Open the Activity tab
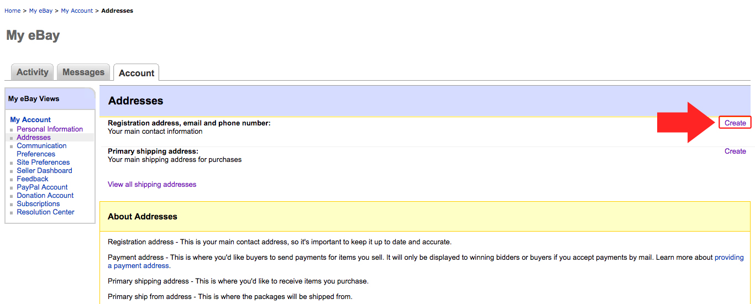 pos(33,72)
